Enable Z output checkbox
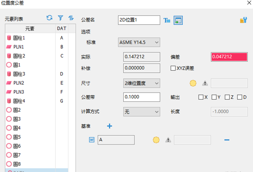The height and width of the screenshot is (172, 253). 227,97
